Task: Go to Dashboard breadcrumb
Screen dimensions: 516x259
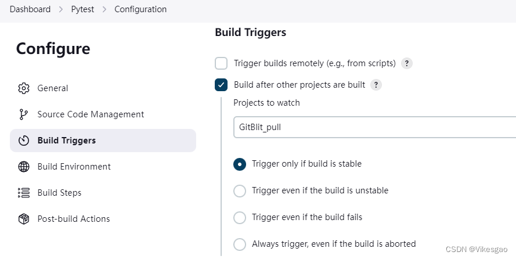Action: coord(30,9)
